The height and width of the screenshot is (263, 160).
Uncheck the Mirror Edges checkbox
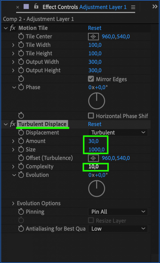[x=91, y=79]
